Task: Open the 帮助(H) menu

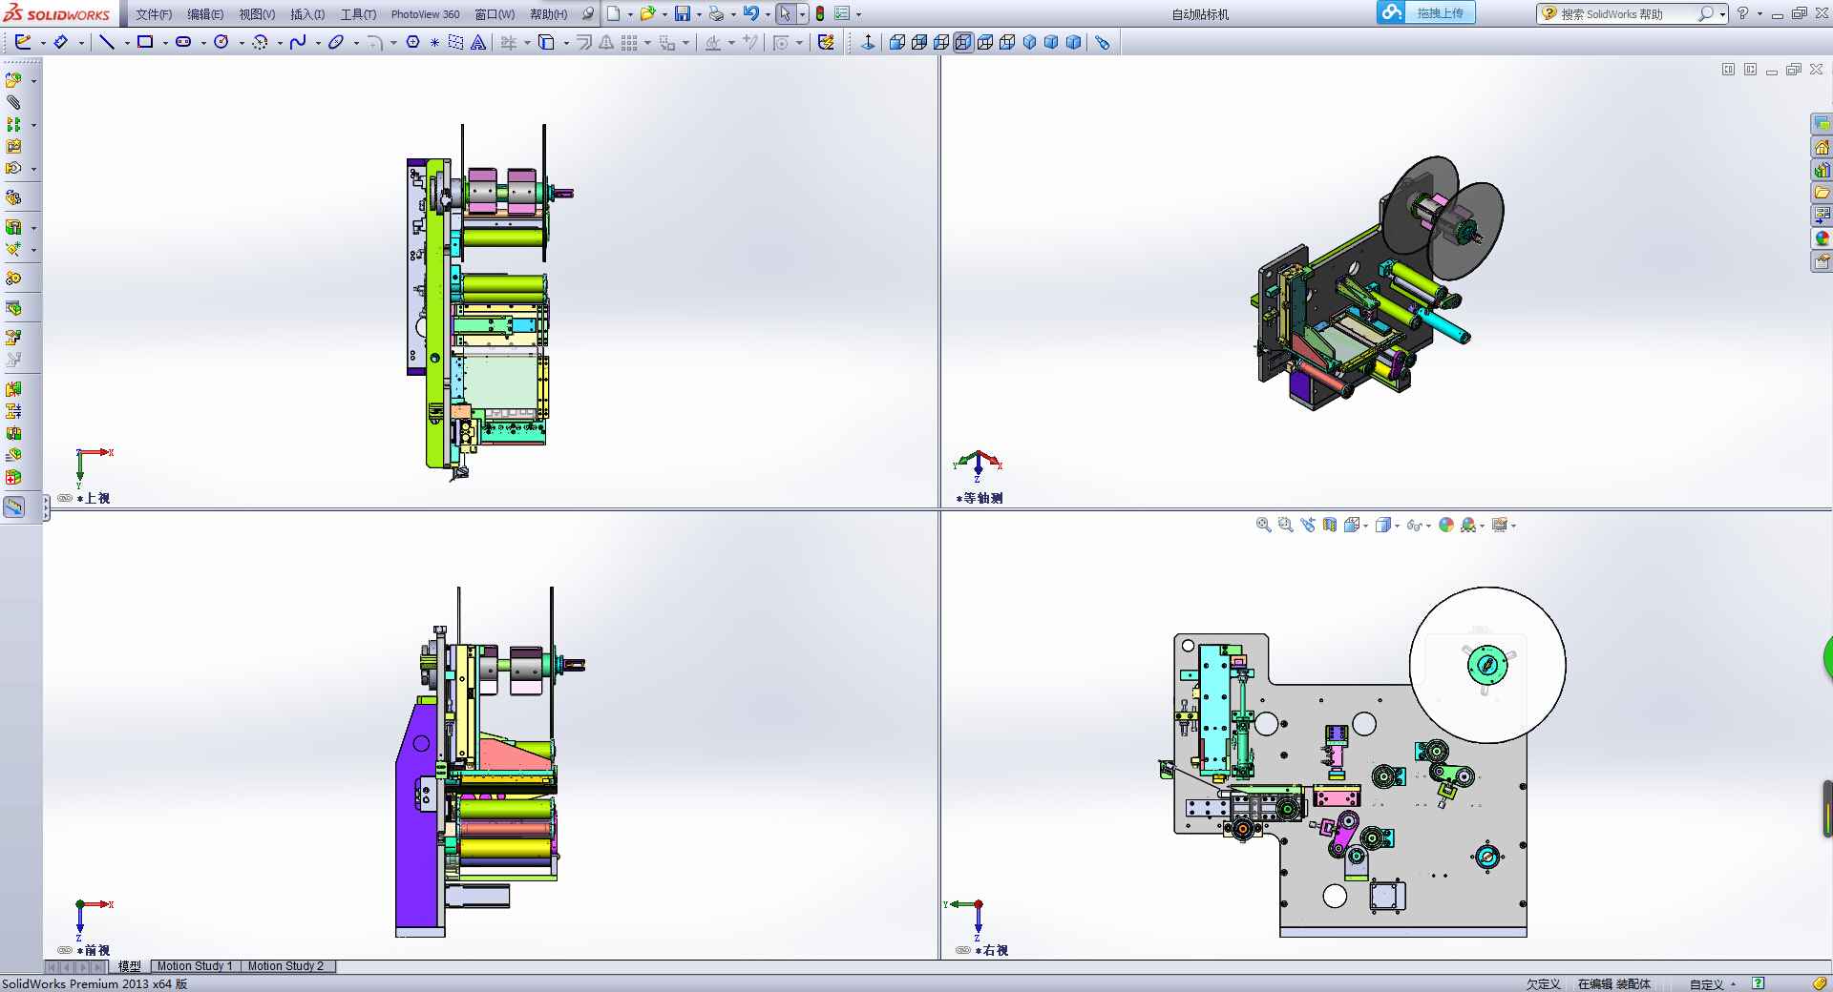Action: pos(548,14)
